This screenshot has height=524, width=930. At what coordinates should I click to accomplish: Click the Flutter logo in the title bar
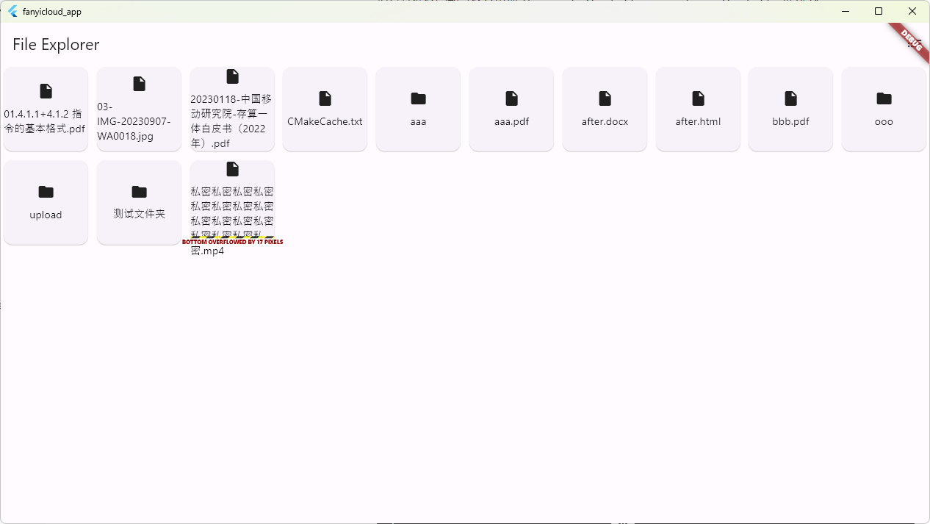point(12,11)
